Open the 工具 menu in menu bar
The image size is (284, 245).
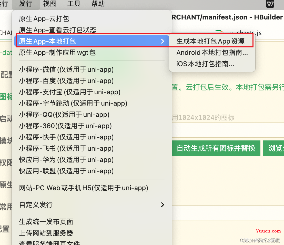click(74, 3)
